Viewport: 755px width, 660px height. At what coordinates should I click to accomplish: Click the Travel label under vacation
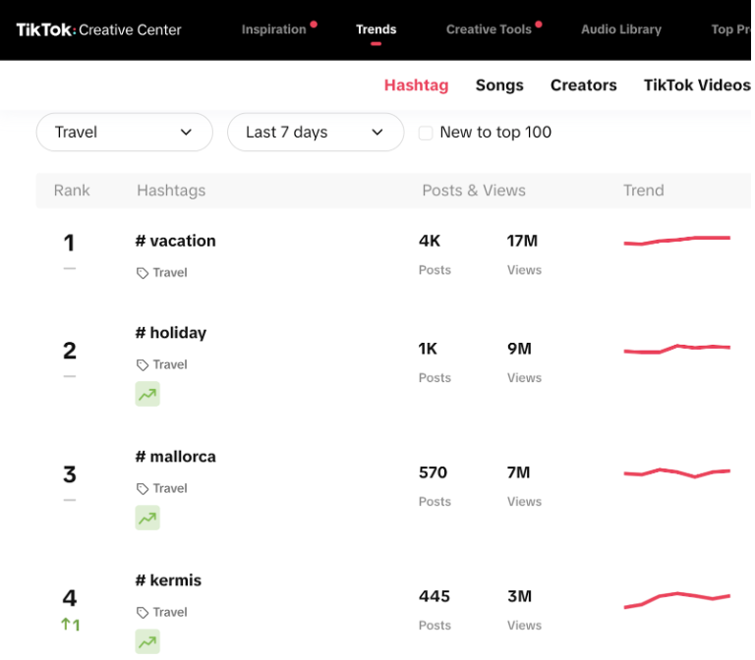click(170, 273)
